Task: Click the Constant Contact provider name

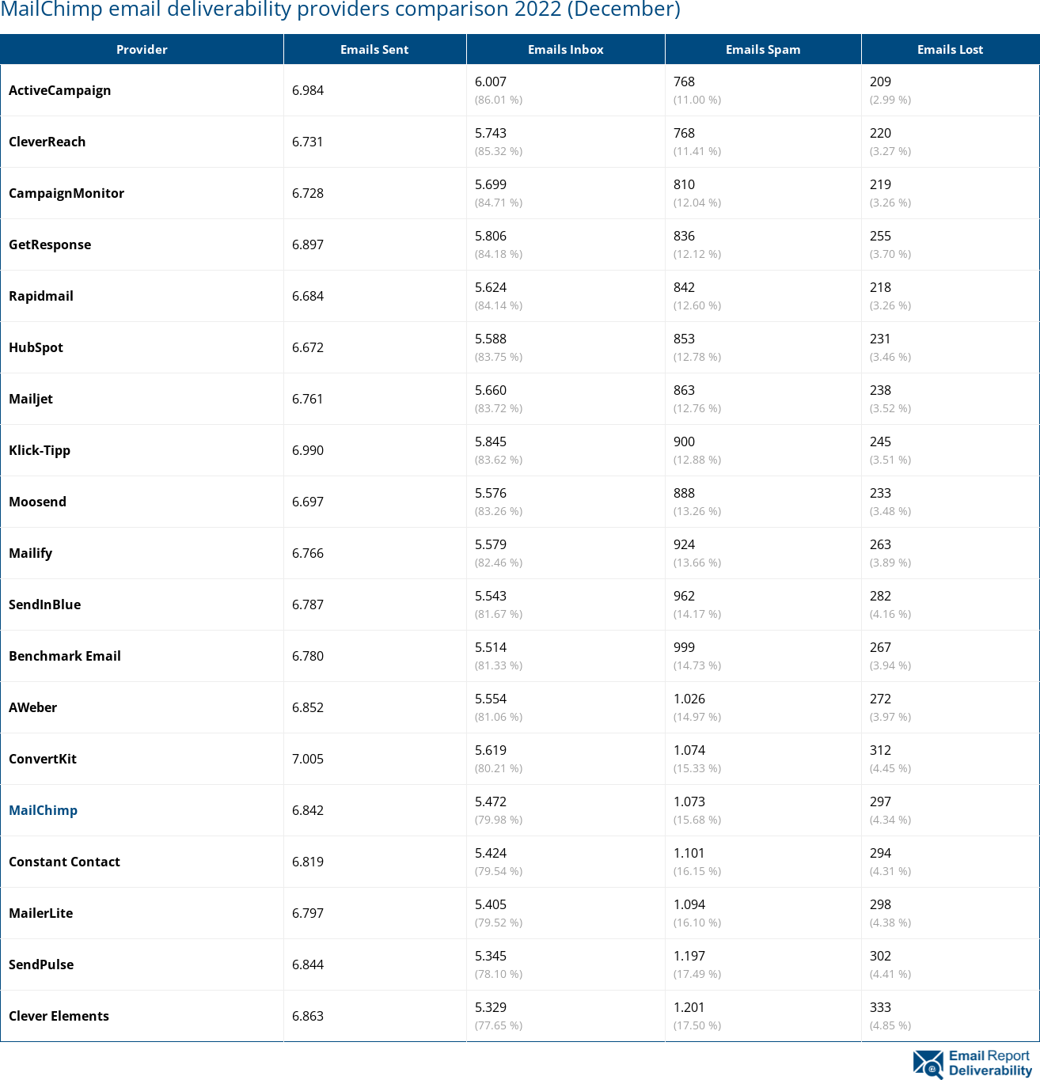Action: click(x=64, y=862)
